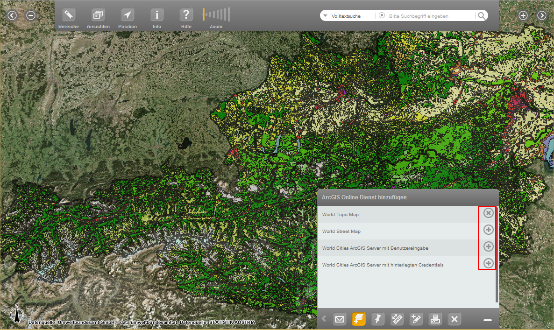
Task: Remove the World Topo Map service
Action: point(488,212)
